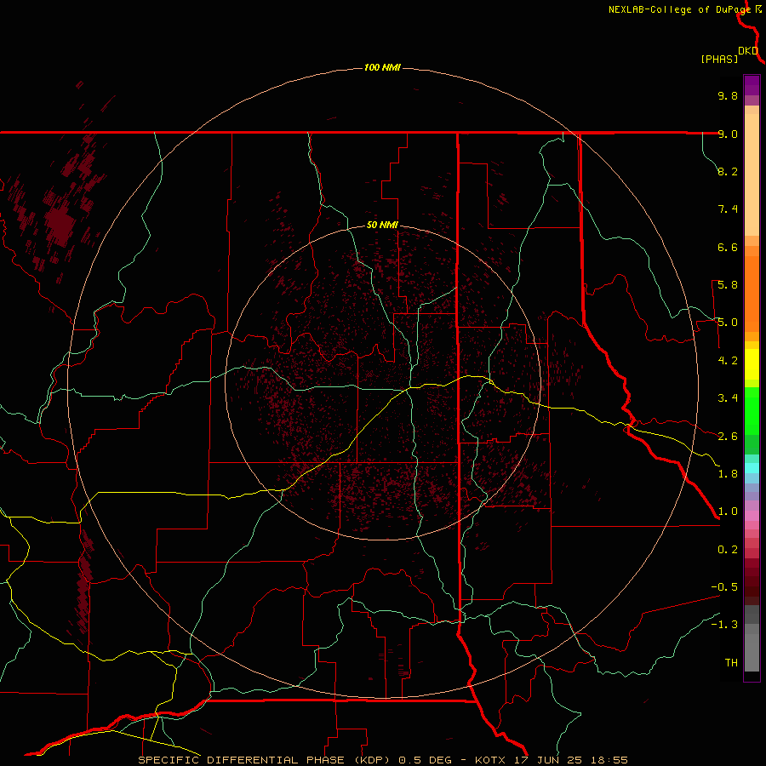This screenshot has width=766, height=766.
Task: Click the 2.6 value on the color scale
Action: (x=728, y=437)
